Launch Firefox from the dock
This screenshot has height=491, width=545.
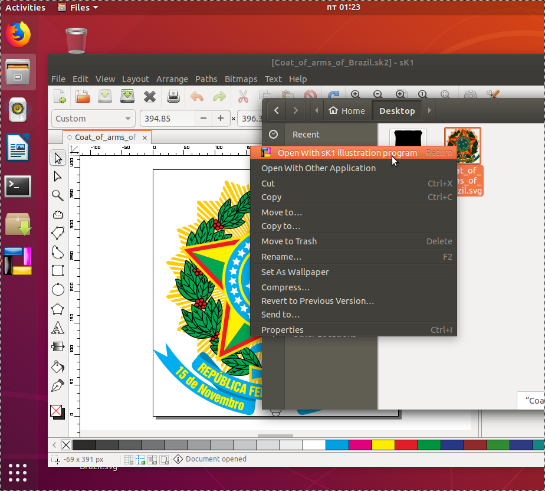click(x=18, y=34)
